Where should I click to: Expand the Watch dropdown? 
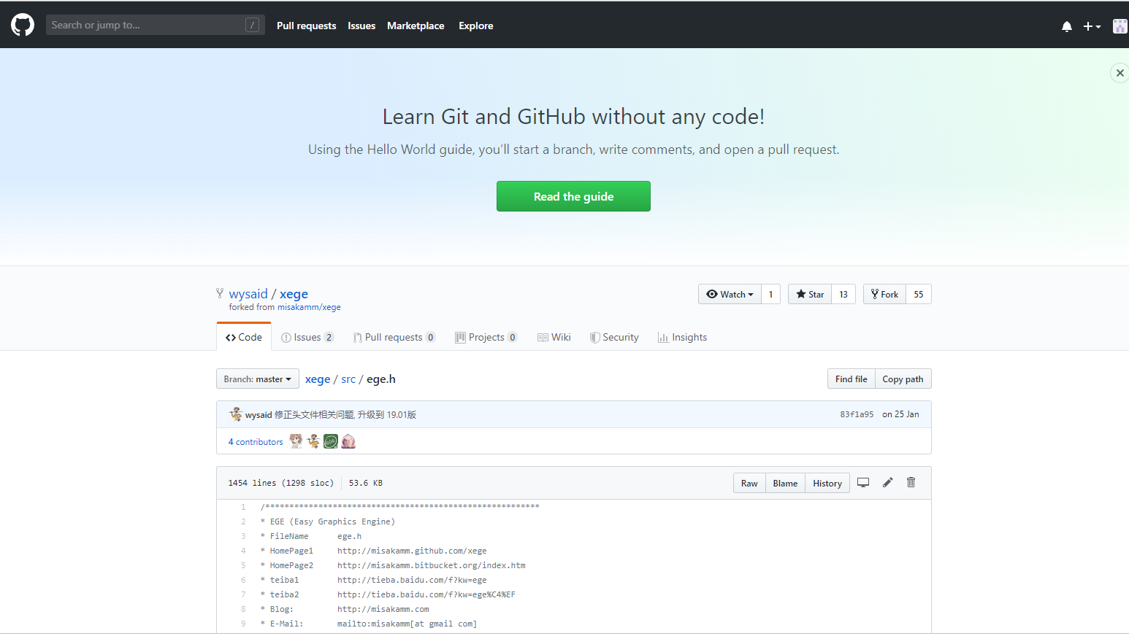tap(730, 294)
